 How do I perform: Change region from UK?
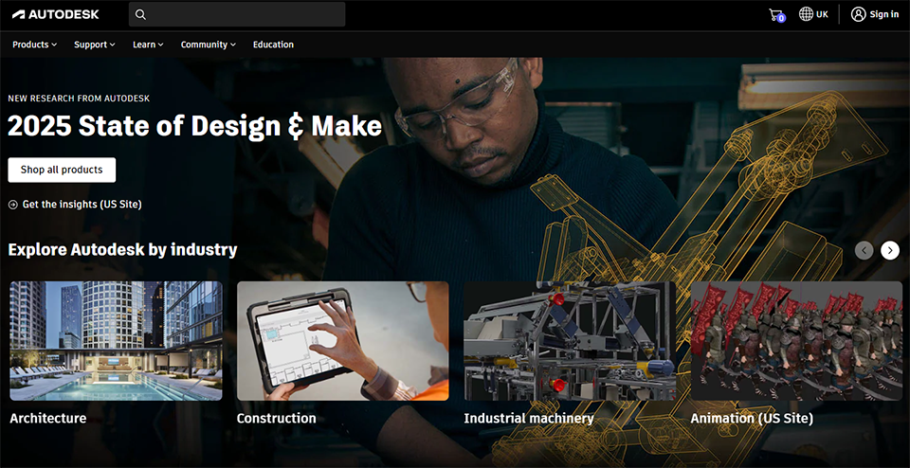[x=822, y=14]
